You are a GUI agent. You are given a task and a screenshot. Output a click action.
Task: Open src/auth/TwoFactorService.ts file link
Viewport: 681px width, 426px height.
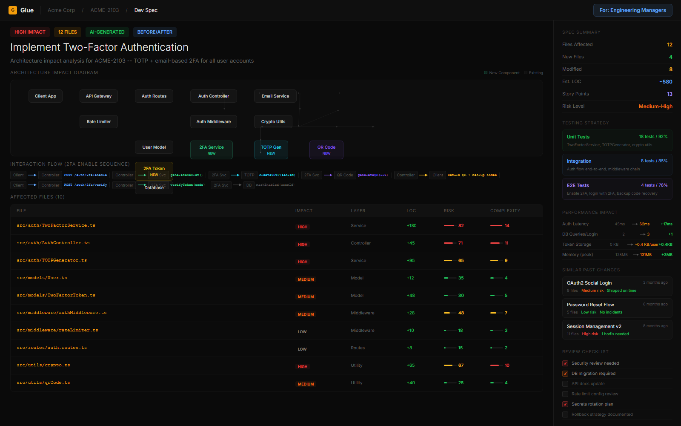tap(56, 225)
